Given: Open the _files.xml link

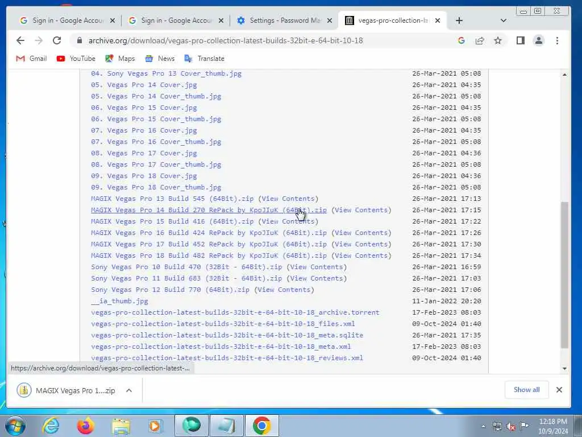Looking at the screenshot, I should coord(223,324).
